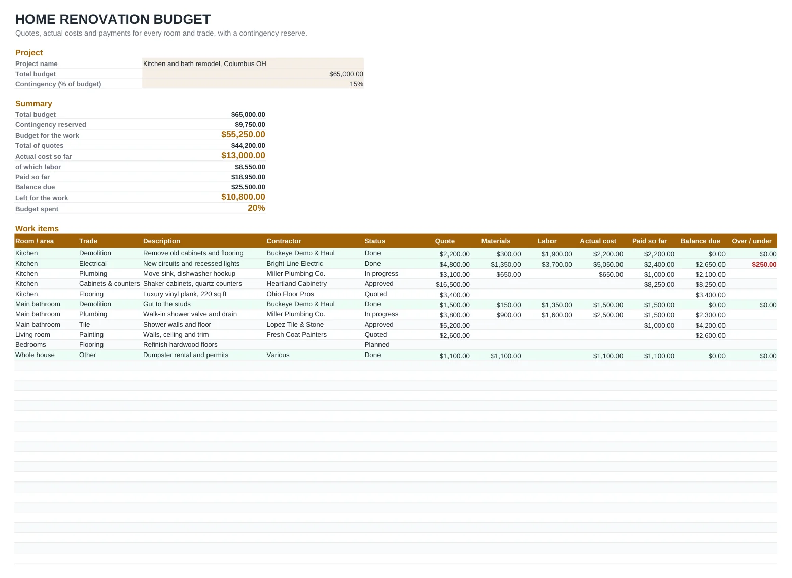The height and width of the screenshot is (578, 792).
Task: Click the 'HOME RENOVATION BUDGET' title
Action: point(113,19)
